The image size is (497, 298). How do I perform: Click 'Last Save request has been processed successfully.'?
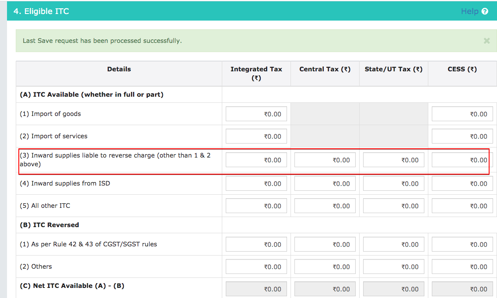pyautogui.click(x=102, y=41)
